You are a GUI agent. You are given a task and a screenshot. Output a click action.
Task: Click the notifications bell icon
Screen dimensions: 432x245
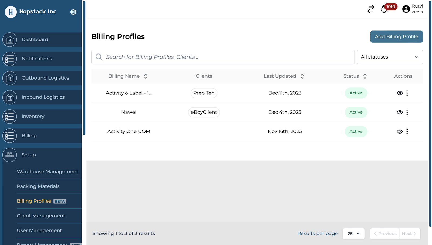coord(384,9)
